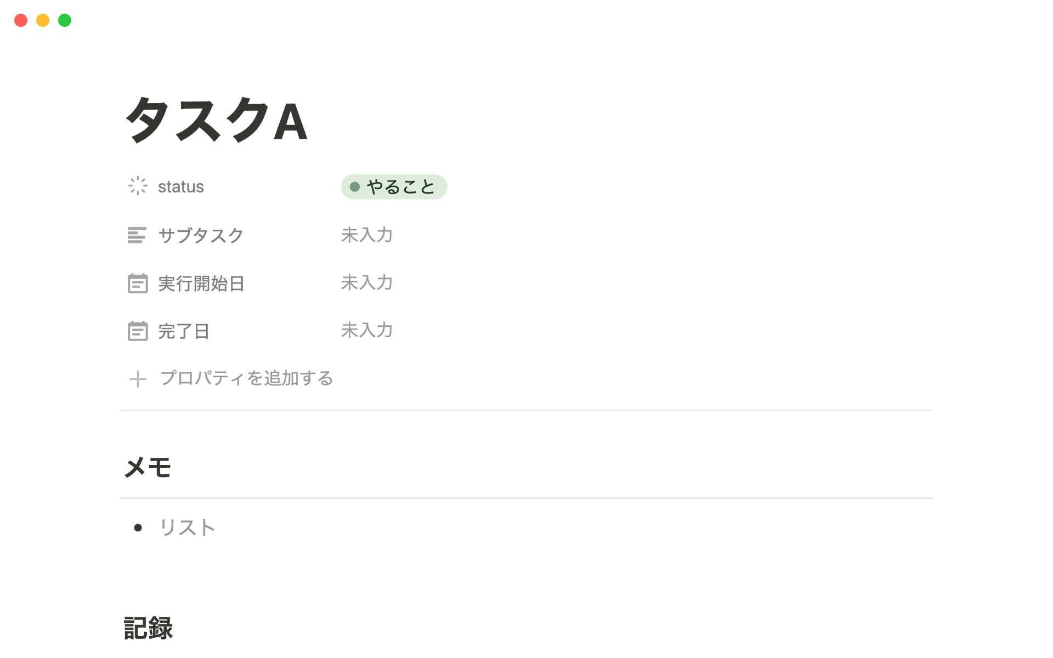This screenshot has width=1053, height=658.
Task: Click the 実行開始日 calendar icon
Action: pos(138,283)
